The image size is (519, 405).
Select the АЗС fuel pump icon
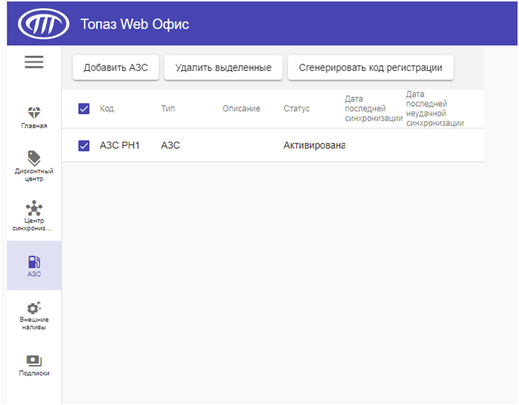pyautogui.click(x=34, y=262)
